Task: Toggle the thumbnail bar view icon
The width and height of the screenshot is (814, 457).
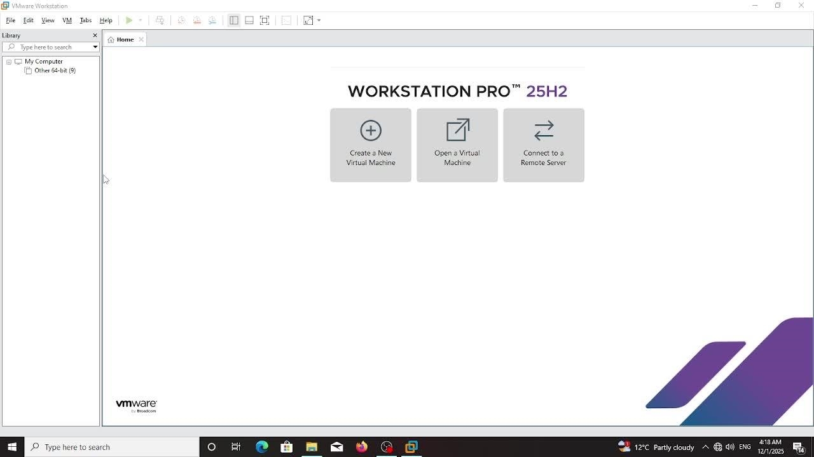Action: pyautogui.click(x=249, y=20)
